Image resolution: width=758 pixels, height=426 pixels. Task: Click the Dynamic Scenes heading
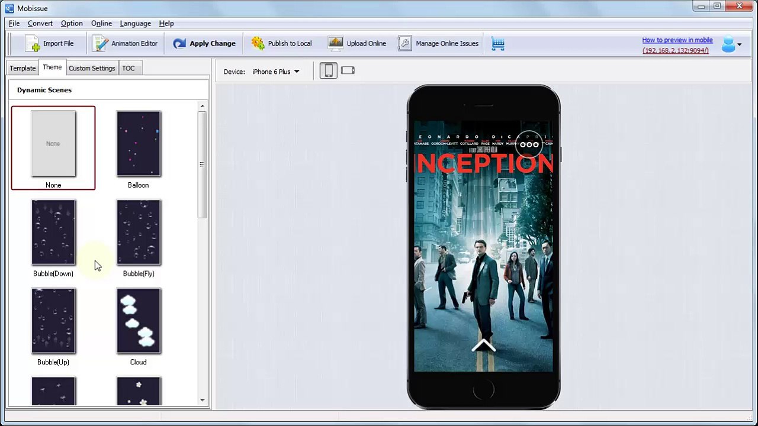tap(44, 90)
